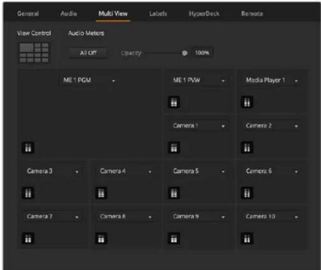Viewport: 321px width, 270px height.
Task: Click the All Off audio meters button
Action: tap(88, 53)
